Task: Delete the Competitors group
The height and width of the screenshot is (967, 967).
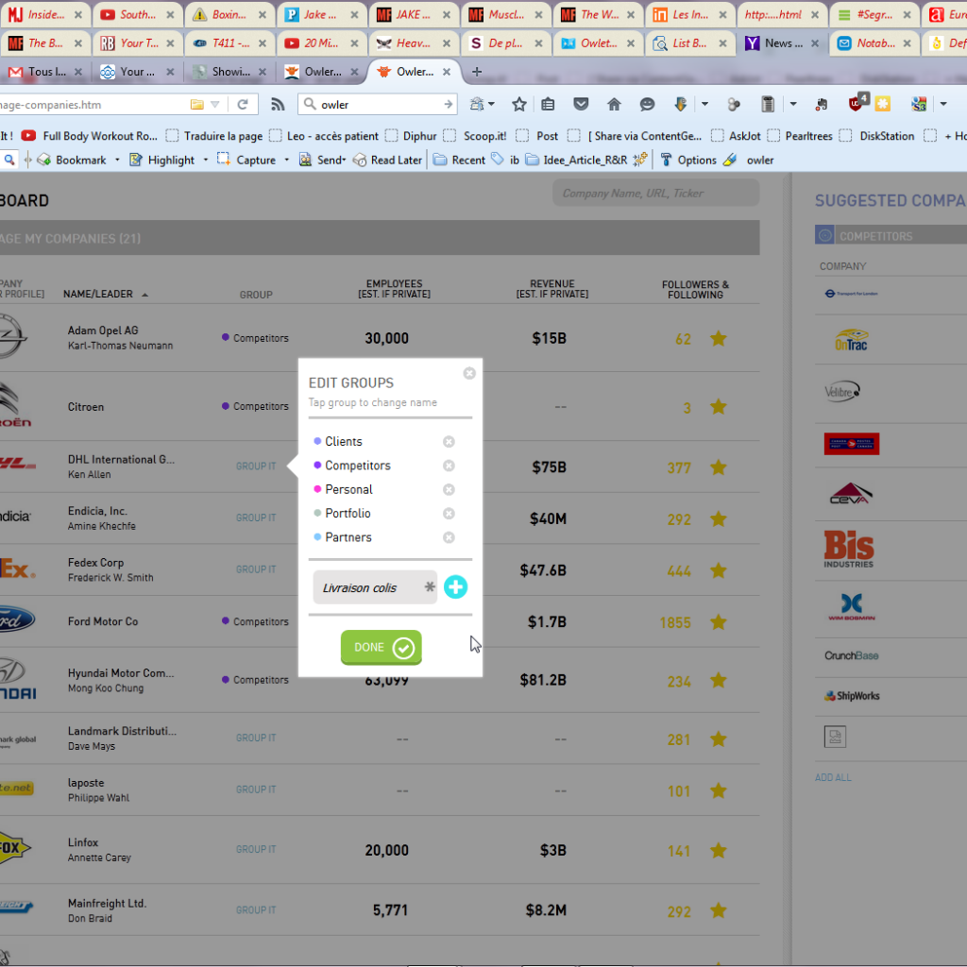Action: pos(449,466)
